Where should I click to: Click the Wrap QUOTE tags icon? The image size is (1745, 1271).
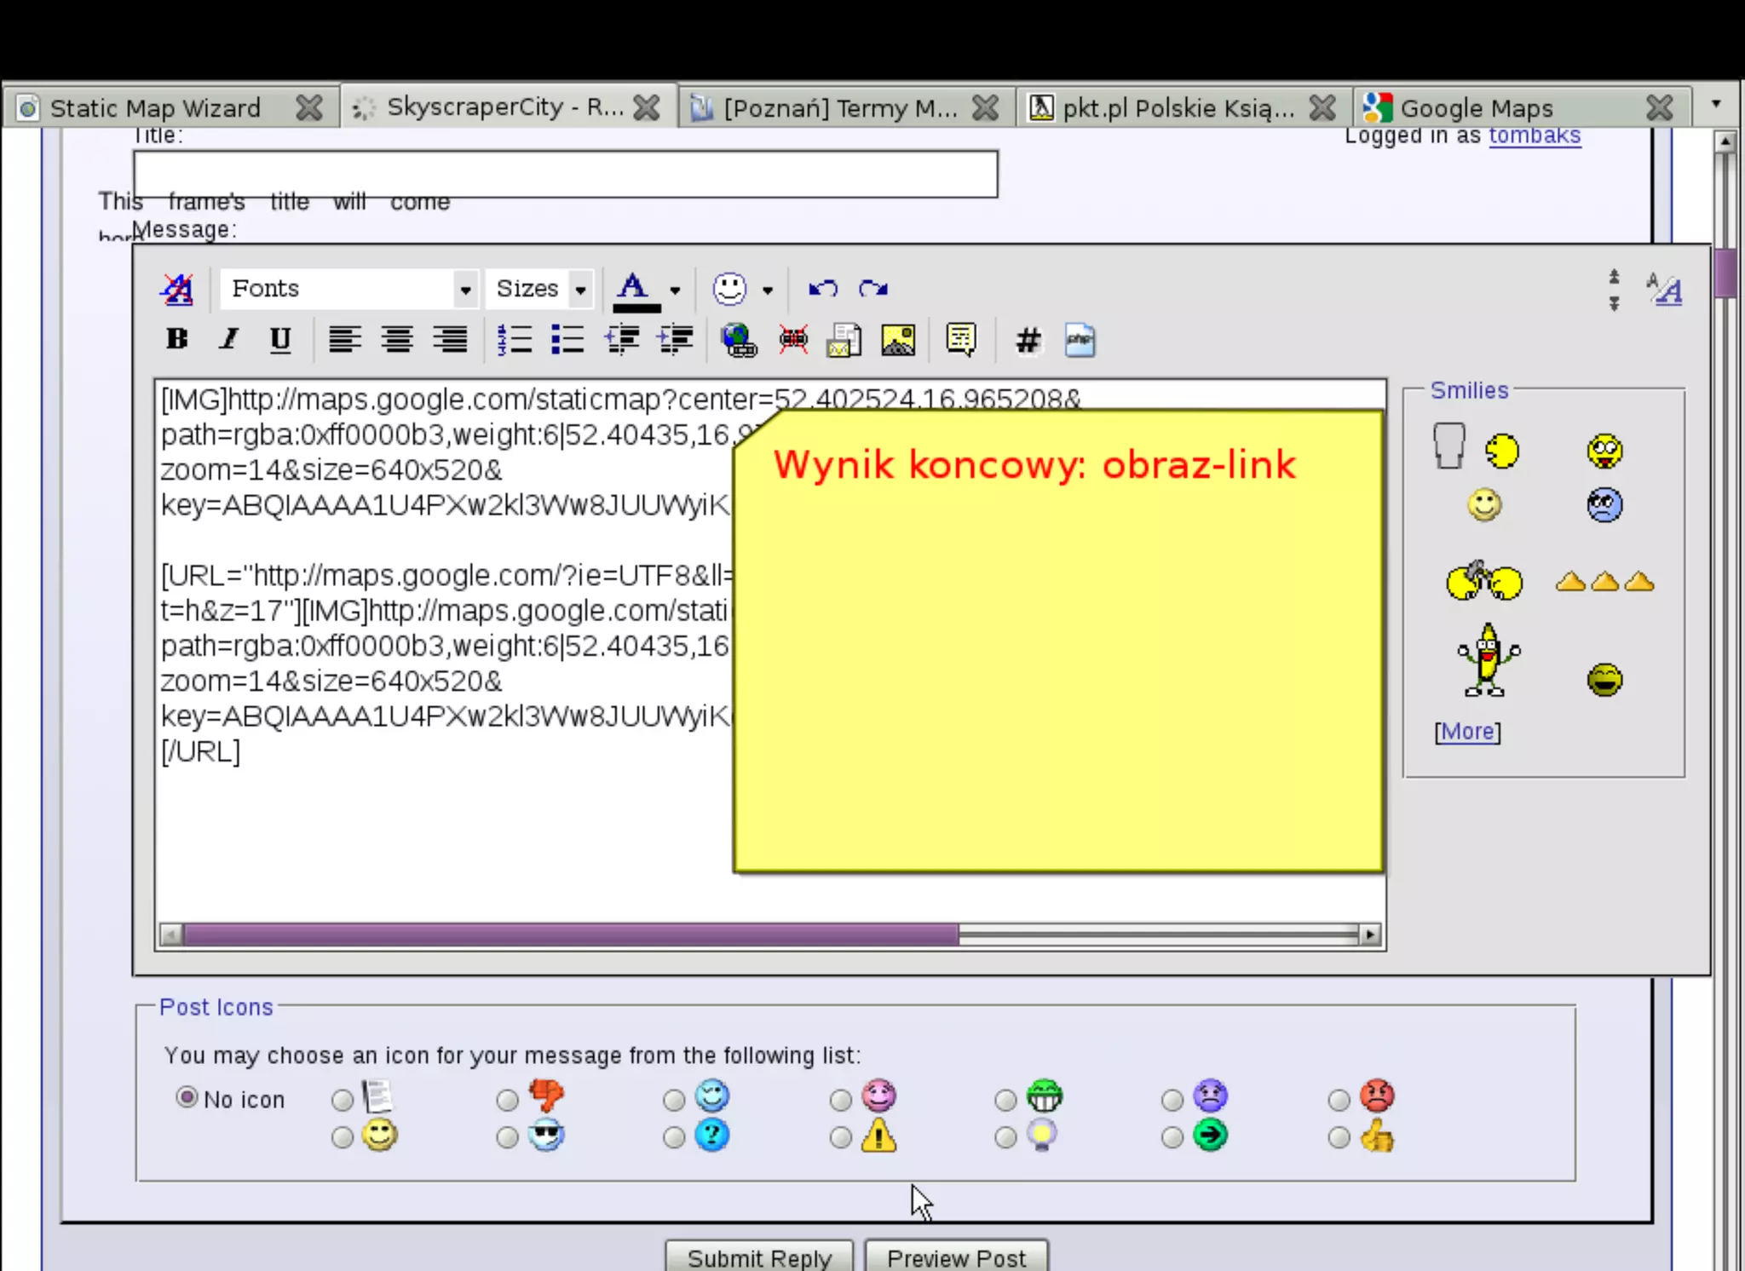click(961, 340)
